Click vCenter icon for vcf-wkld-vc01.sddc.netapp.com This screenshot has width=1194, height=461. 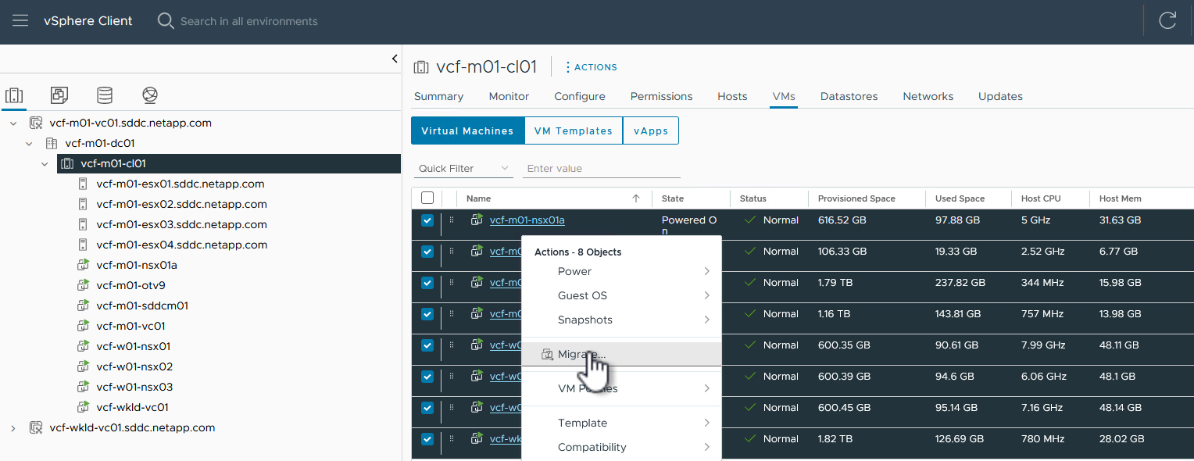[x=36, y=428]
